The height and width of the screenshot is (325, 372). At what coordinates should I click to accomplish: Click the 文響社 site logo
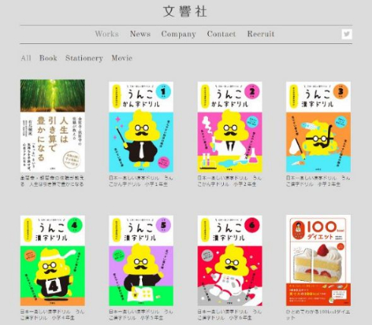[x=185, y=11]
